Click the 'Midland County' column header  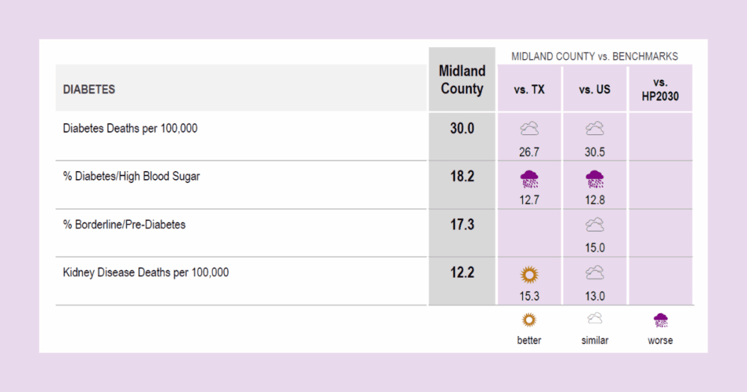(462, 80)
